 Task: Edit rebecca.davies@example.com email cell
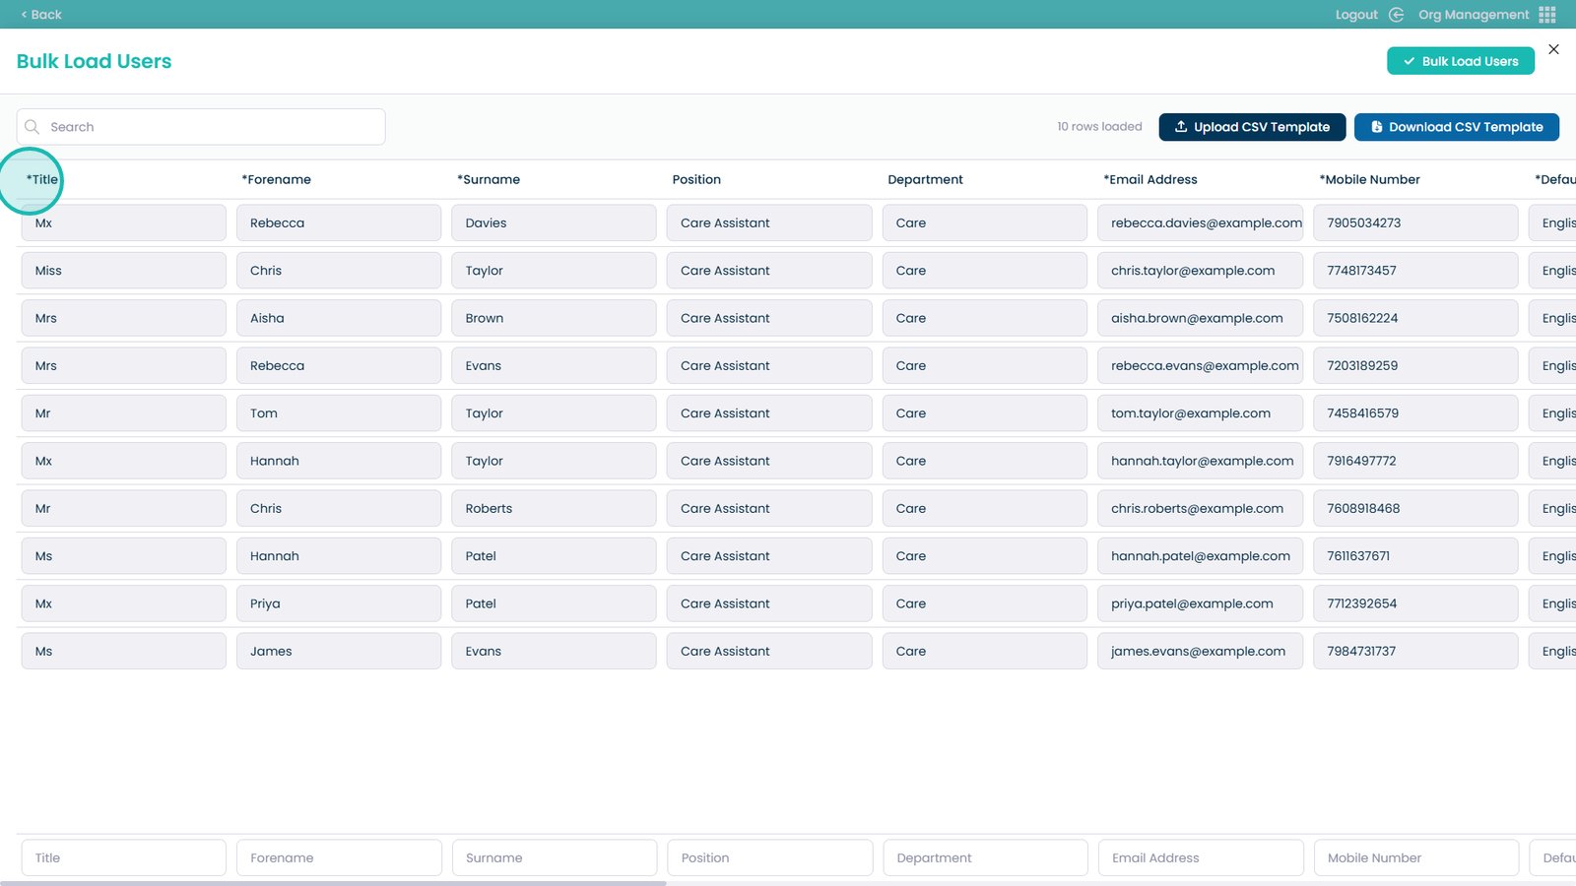(x=1199, y=223)
